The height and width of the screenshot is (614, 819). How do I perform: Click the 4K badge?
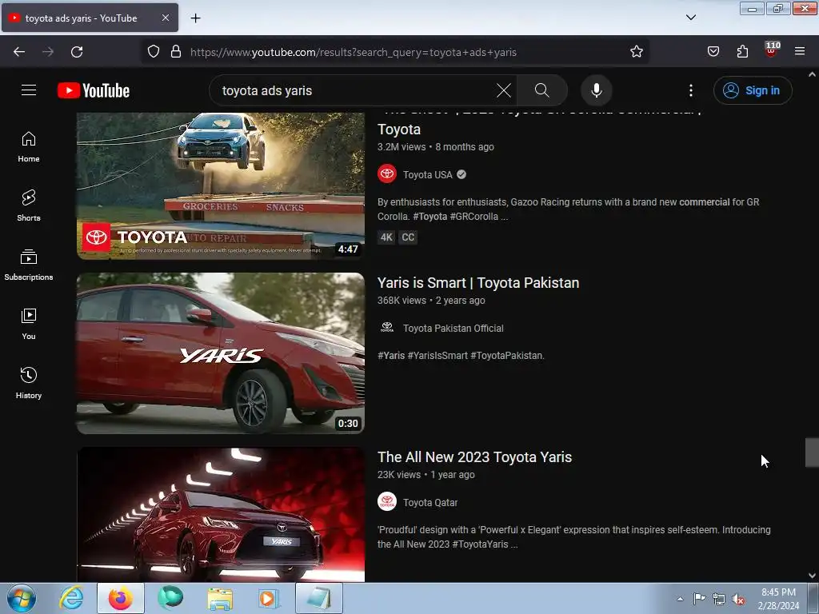tap(386, 237)
